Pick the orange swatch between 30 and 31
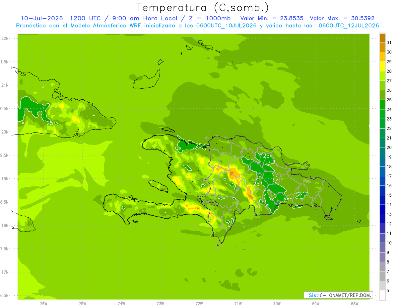Viewport: 398px width, 308px height. pyautogui.click(x=382, y=47)
